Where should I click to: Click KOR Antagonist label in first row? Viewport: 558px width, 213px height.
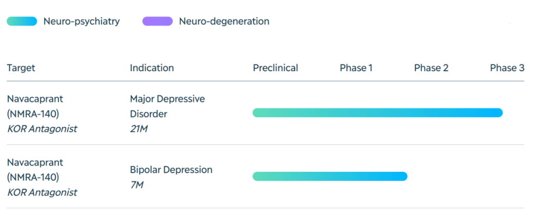[42, 129]
